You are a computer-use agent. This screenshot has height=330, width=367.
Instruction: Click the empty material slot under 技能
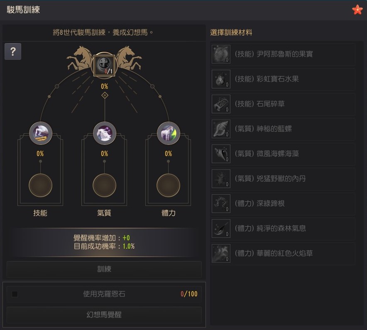41,186
